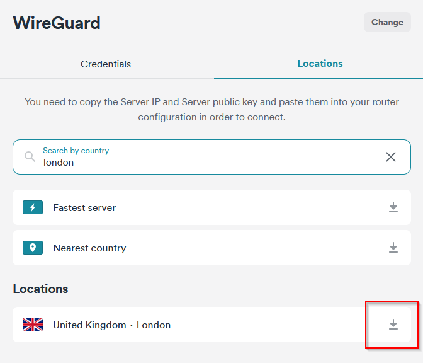The image size is (423, 363).
Task: Click the Locations section heading
Action: point(40,289)
